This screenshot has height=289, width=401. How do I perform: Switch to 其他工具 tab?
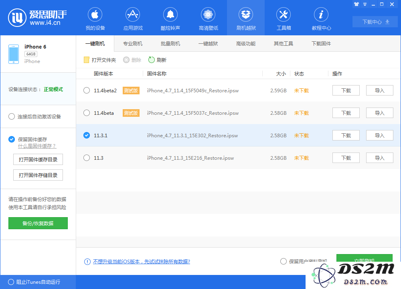pyautogui.click(x=284, y=43)
